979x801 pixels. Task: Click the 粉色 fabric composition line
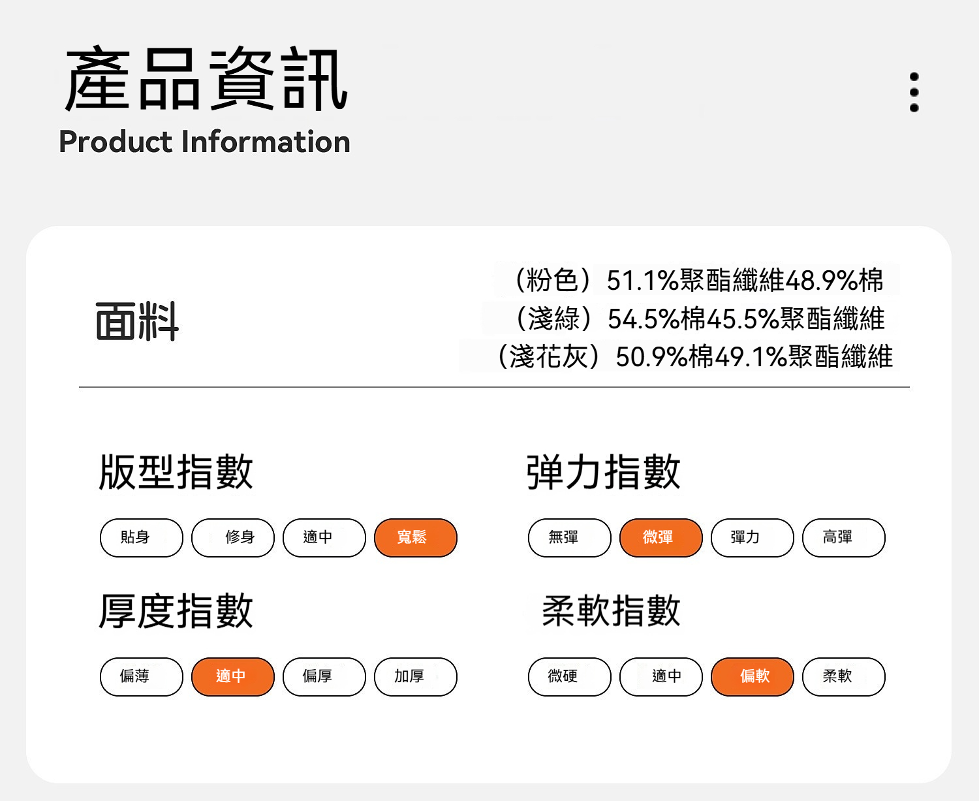click(698, 280)
